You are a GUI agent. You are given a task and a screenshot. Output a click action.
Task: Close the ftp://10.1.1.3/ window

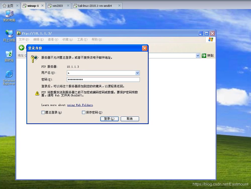213,33
